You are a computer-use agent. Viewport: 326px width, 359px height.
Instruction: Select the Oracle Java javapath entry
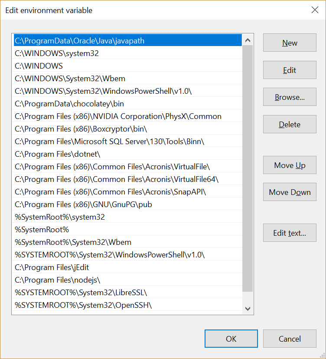point(79,41)
